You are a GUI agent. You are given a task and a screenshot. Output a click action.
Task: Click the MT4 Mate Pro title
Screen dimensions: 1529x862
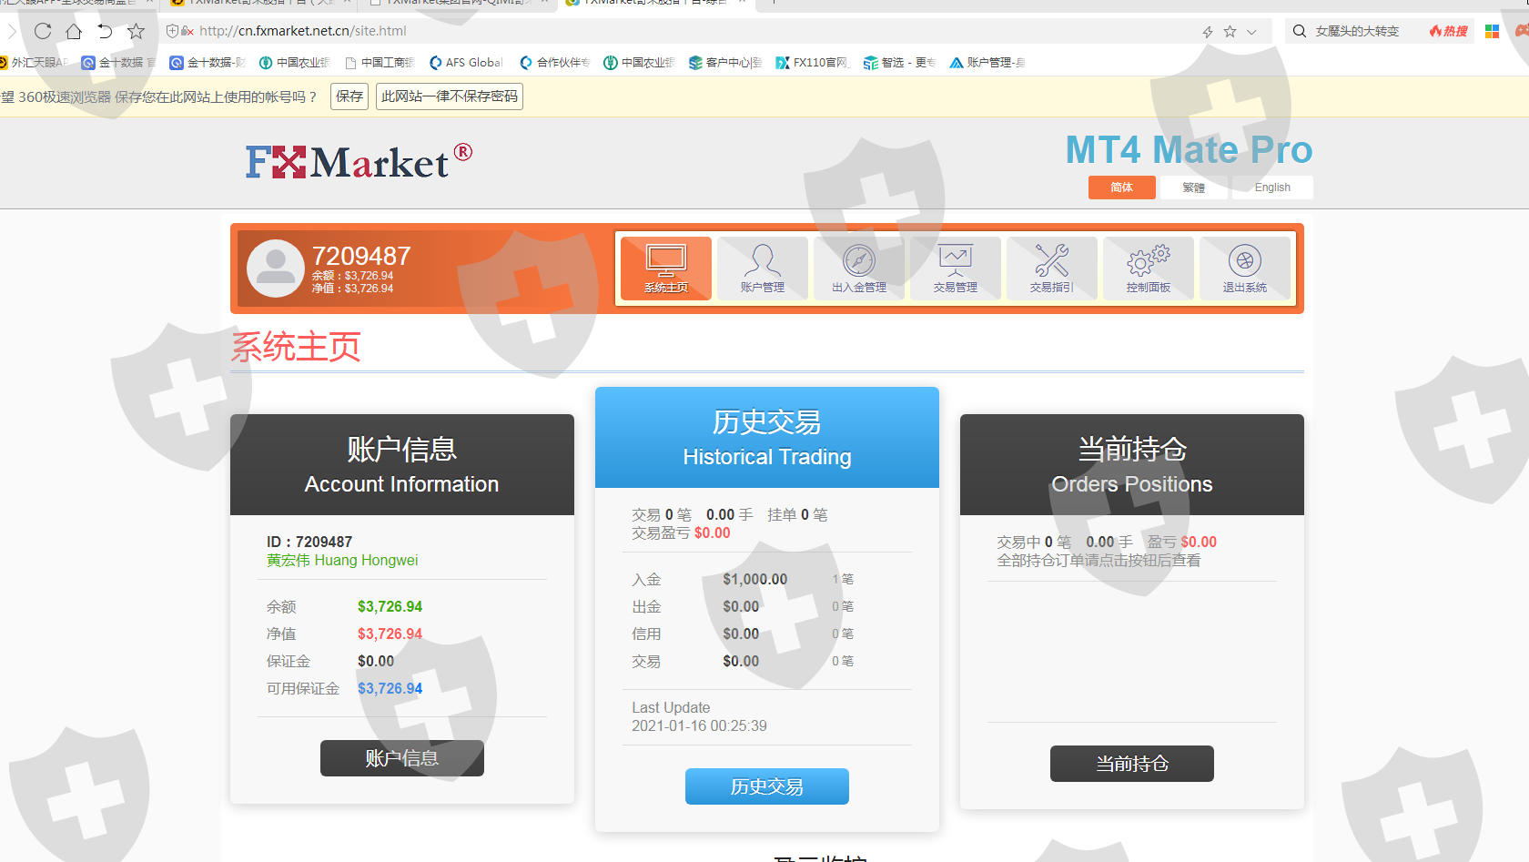pyautogui.click(x=1190, y=150)
